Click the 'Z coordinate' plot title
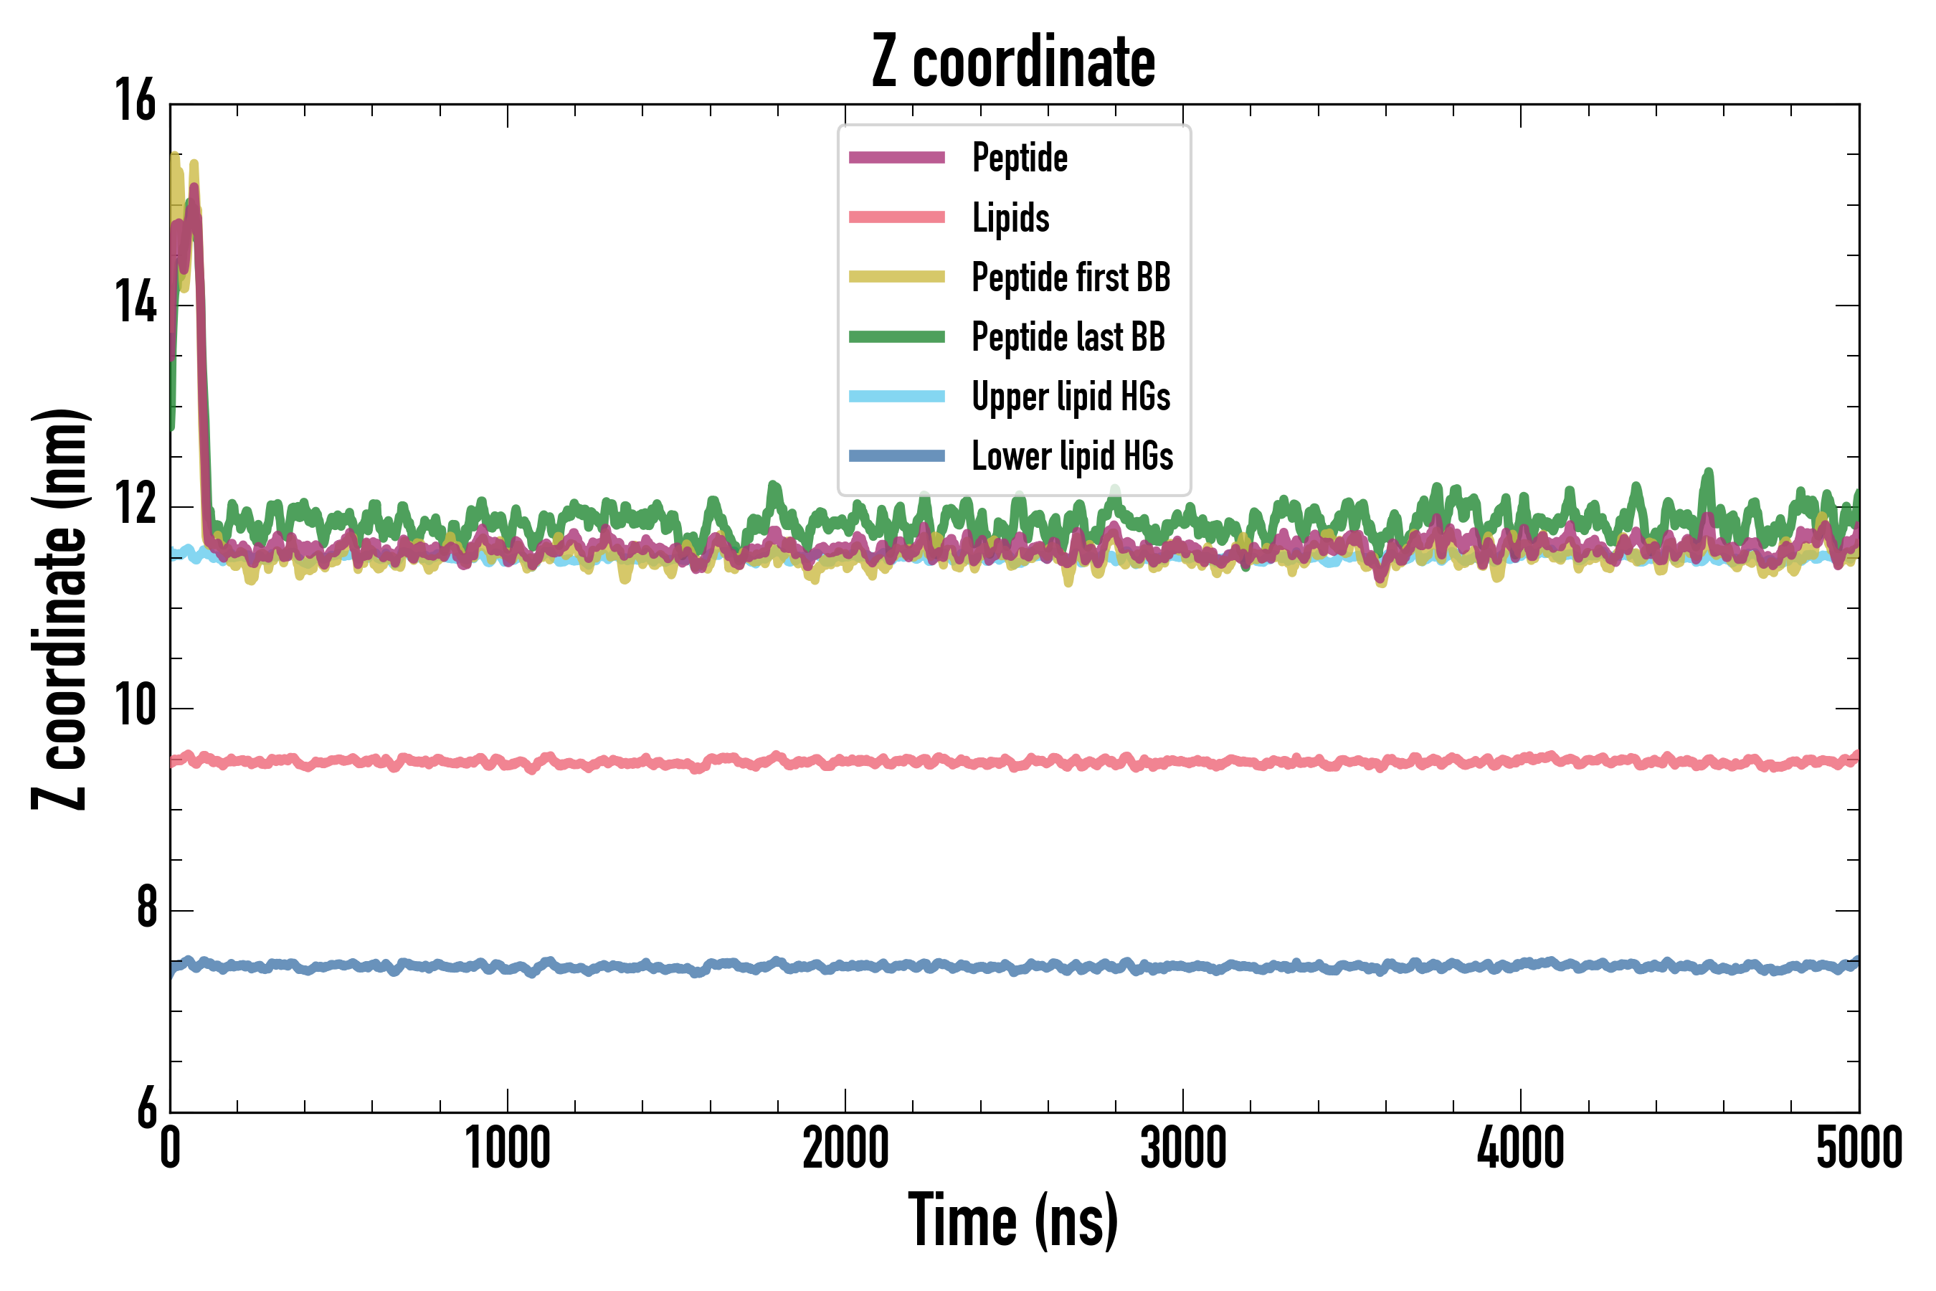 1013,62
